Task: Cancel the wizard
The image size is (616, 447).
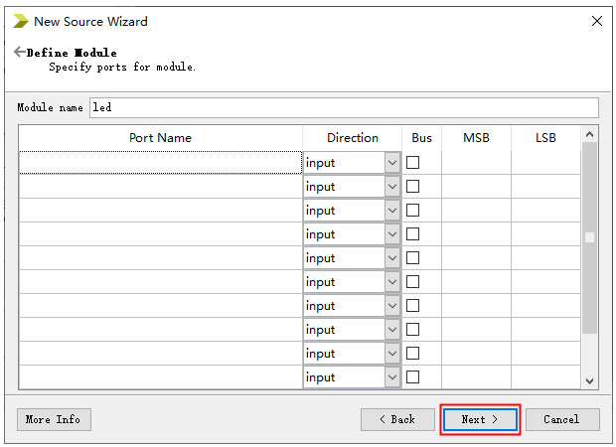Action: coord(561,419)
